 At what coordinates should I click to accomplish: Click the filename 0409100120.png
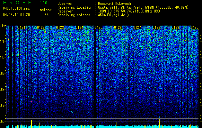point(16,8)
